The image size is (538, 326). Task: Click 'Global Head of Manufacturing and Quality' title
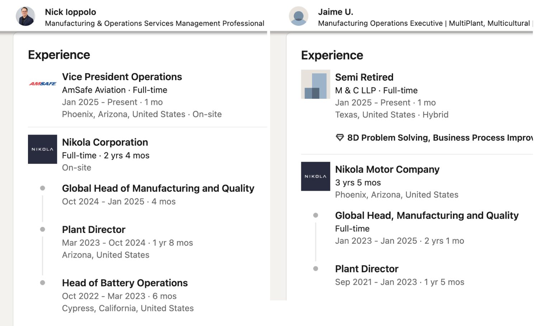[158, 188]
